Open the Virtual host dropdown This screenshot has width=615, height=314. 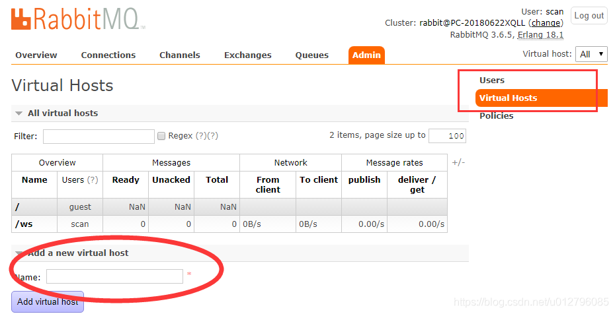click(591, 54)
